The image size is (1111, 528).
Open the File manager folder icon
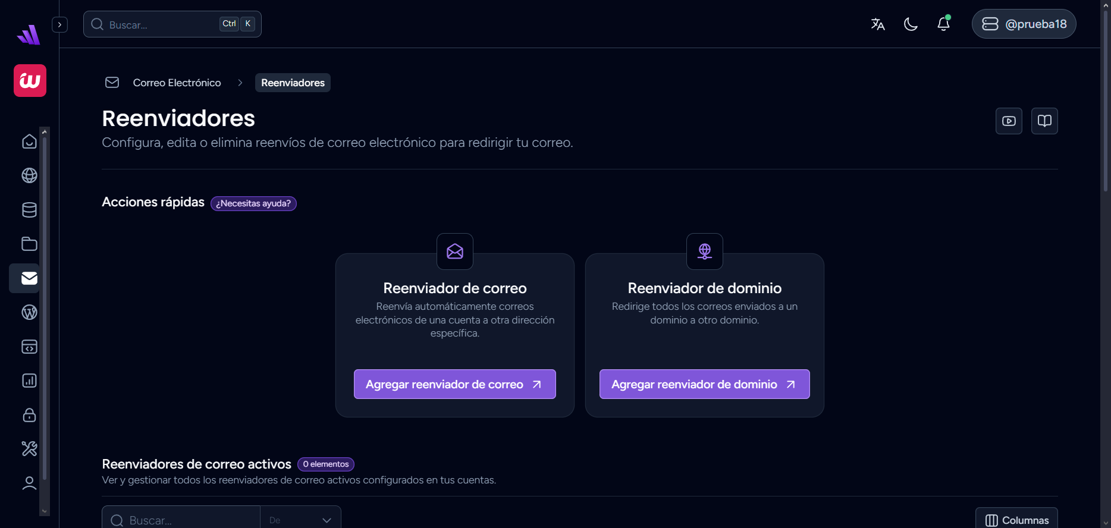pyautogui.click(x=29, y=244)
